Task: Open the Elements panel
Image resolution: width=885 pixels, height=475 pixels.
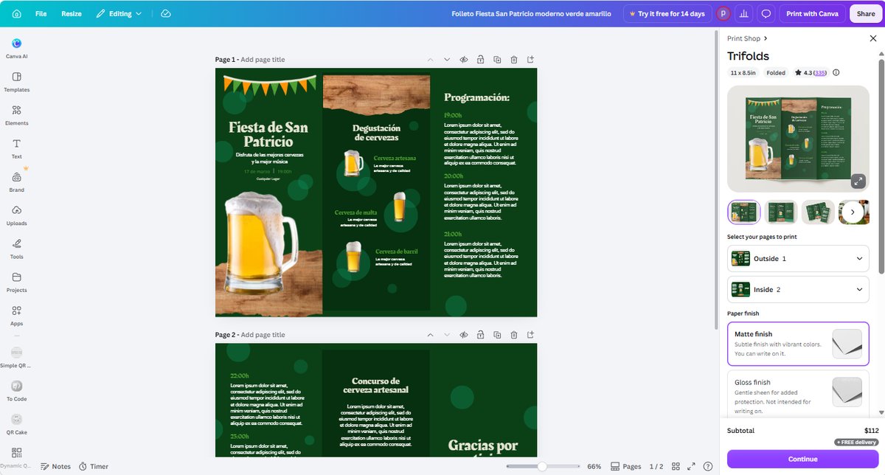Action: [x=16, y=115]
